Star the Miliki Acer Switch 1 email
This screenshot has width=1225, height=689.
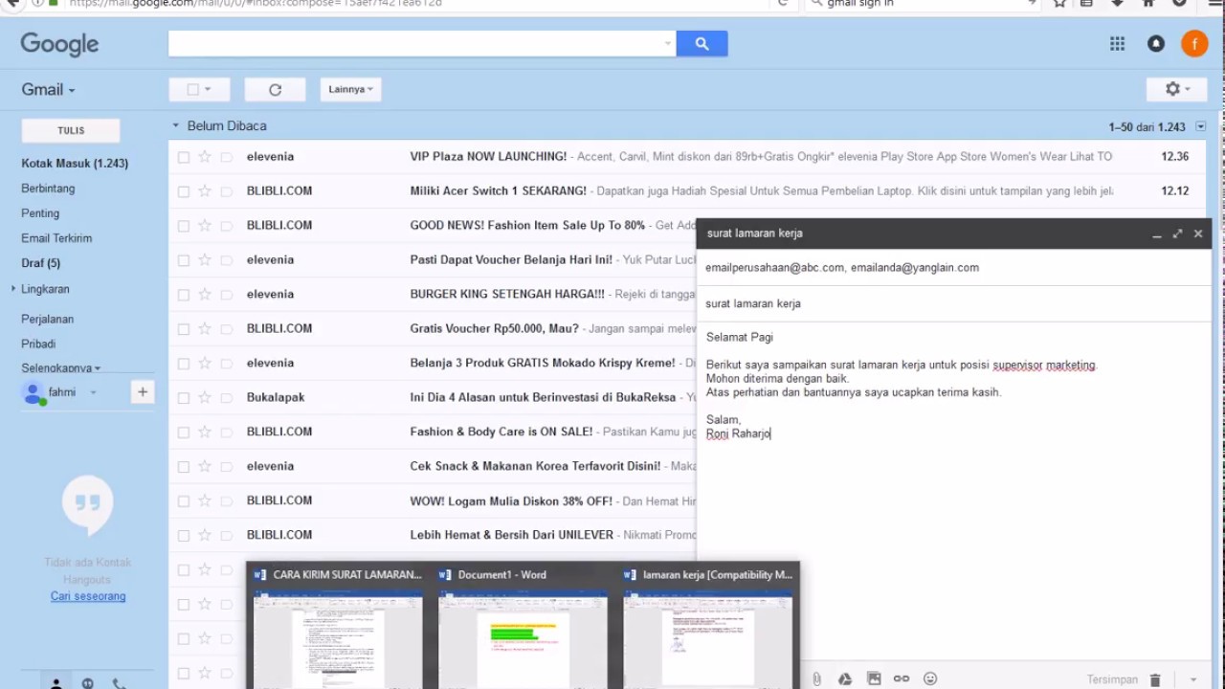pos(204,190)
